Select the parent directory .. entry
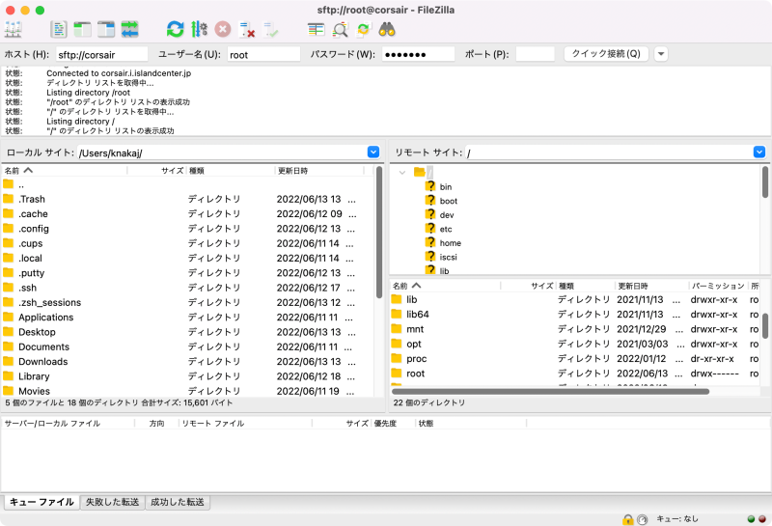The image size is (772, 526). [187, 184]
